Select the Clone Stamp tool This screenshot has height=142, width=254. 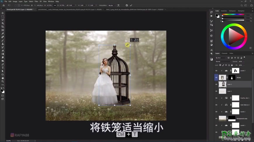click(3, 44)
